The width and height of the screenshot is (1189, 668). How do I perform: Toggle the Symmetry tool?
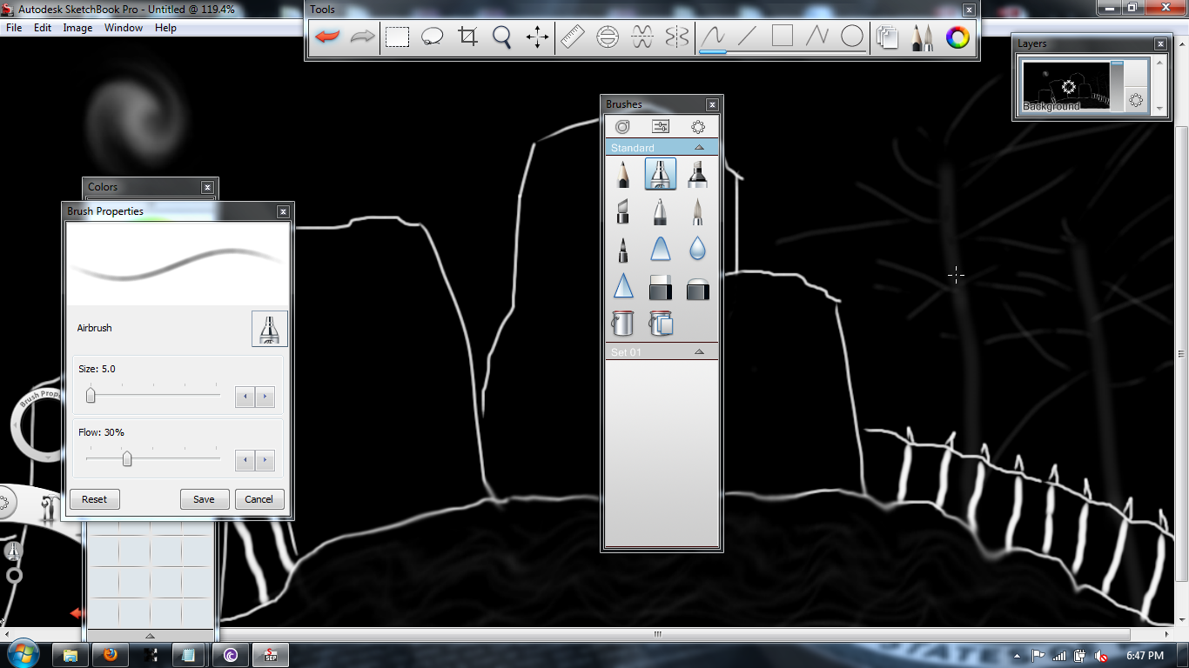(677, 37)
